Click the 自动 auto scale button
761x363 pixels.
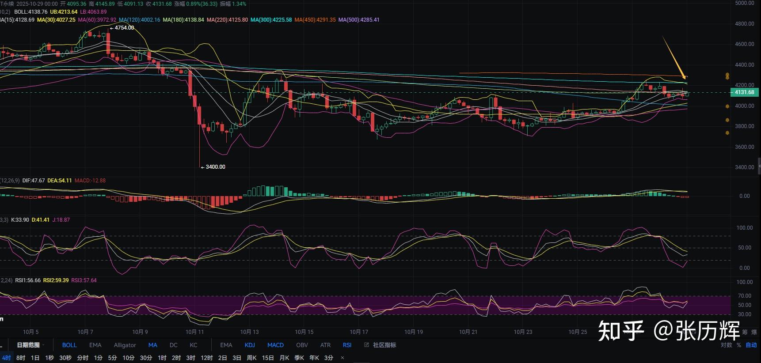[x=751, y=345]
